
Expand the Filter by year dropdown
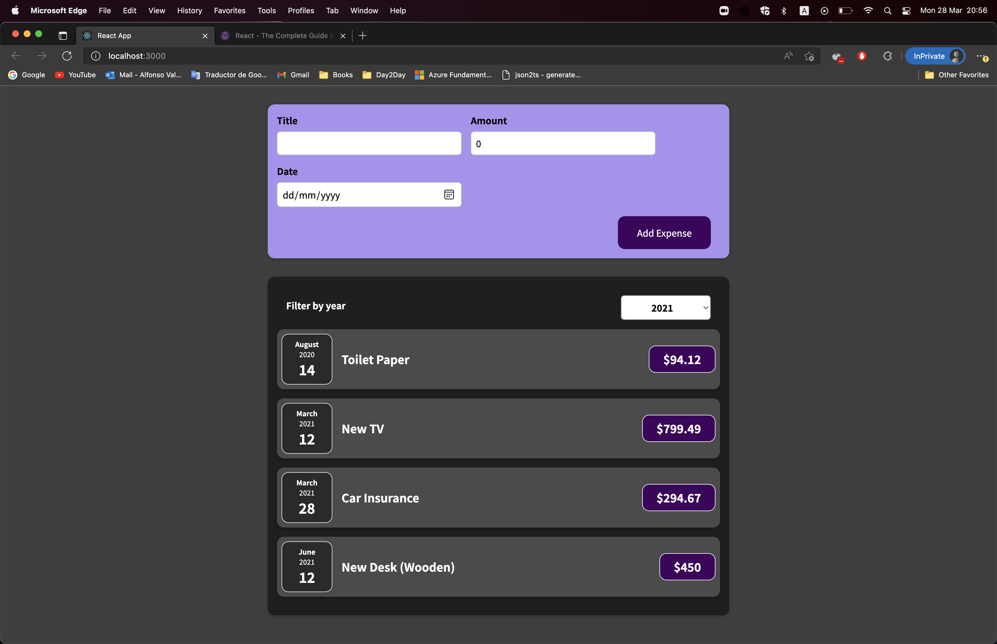(x=665, y=308)
